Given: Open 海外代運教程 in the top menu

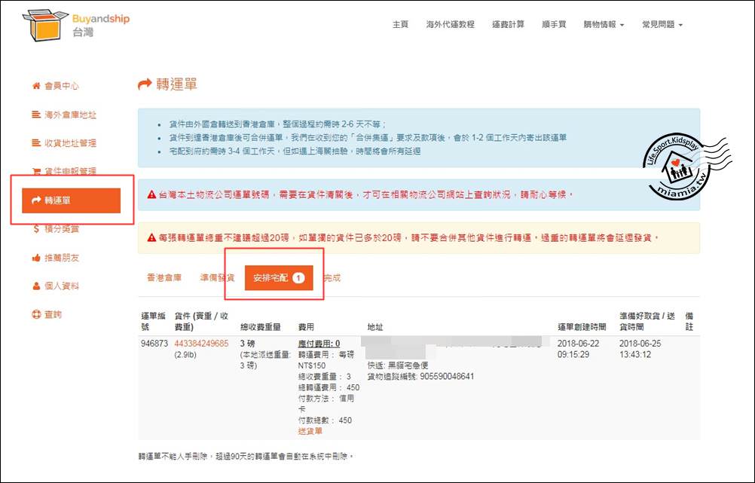Looking at the screenshot, I should 450,25.
